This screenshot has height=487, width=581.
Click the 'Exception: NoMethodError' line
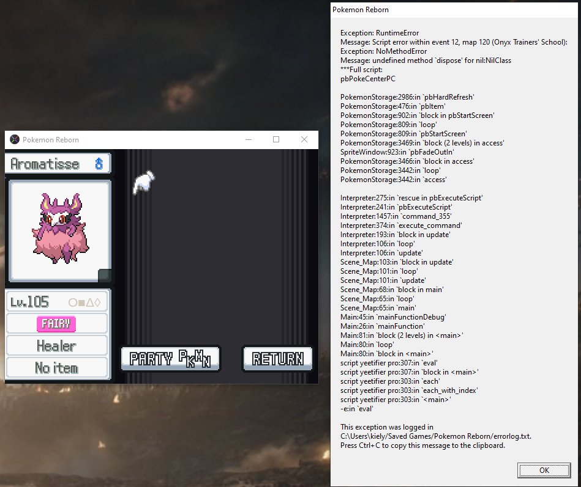[x=383, y=51]
